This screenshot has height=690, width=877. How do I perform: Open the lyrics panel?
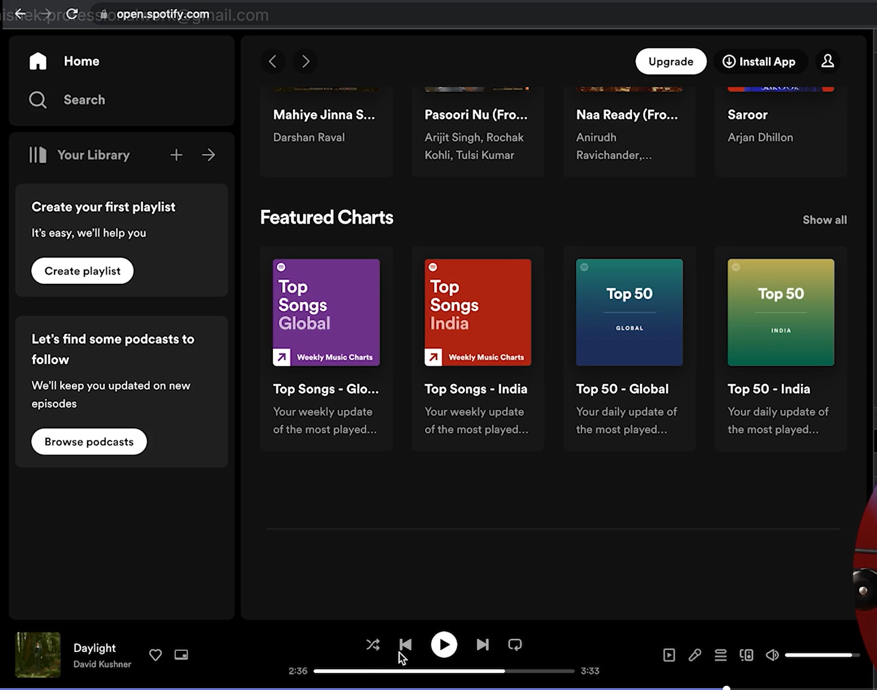point(695,655)
